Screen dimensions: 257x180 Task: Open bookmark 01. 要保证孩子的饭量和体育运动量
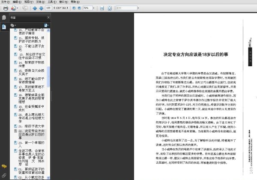point(31,171)
